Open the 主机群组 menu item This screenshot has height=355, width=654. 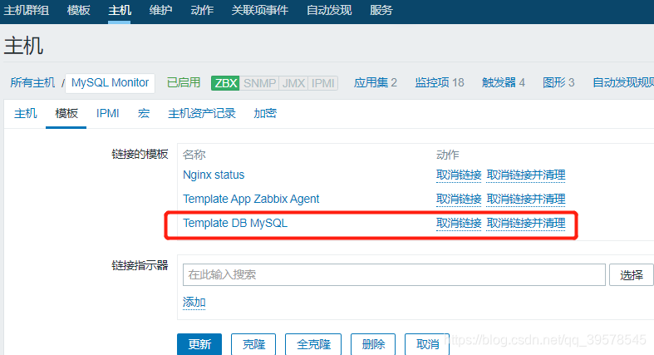pyautogui.click(x=27, y=10)
